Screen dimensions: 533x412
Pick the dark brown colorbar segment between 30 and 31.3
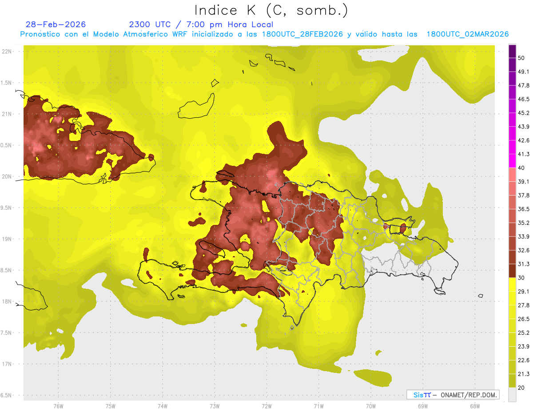[x=512, y=271]
